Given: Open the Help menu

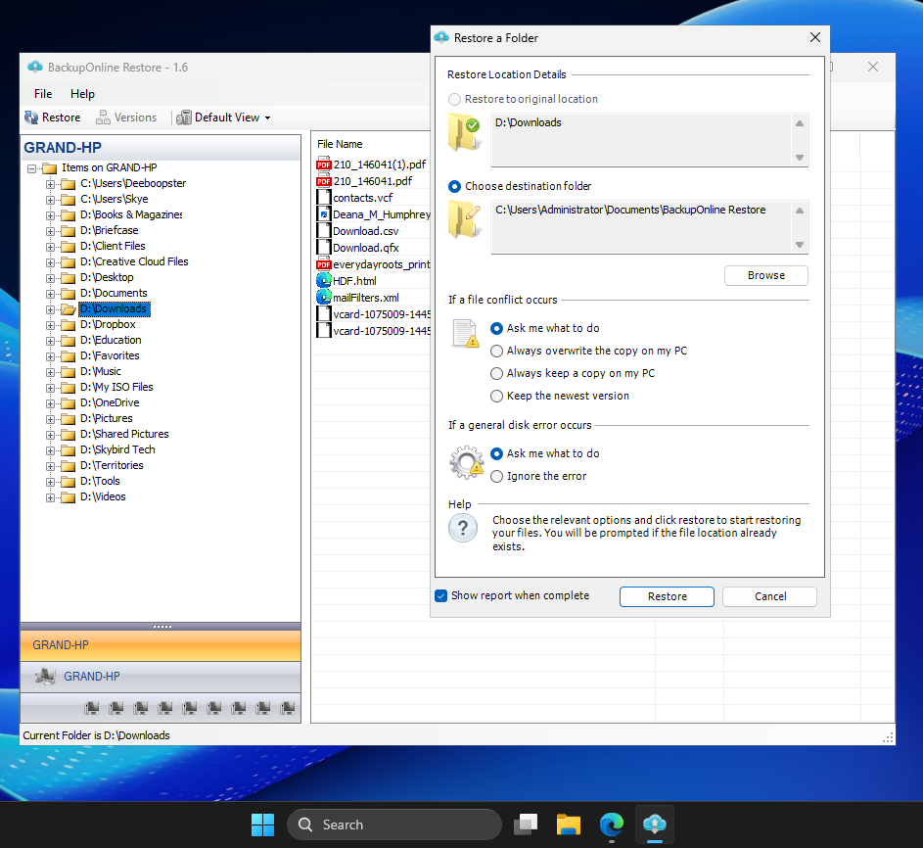Looking at the screenshot, I should (82, 94).
